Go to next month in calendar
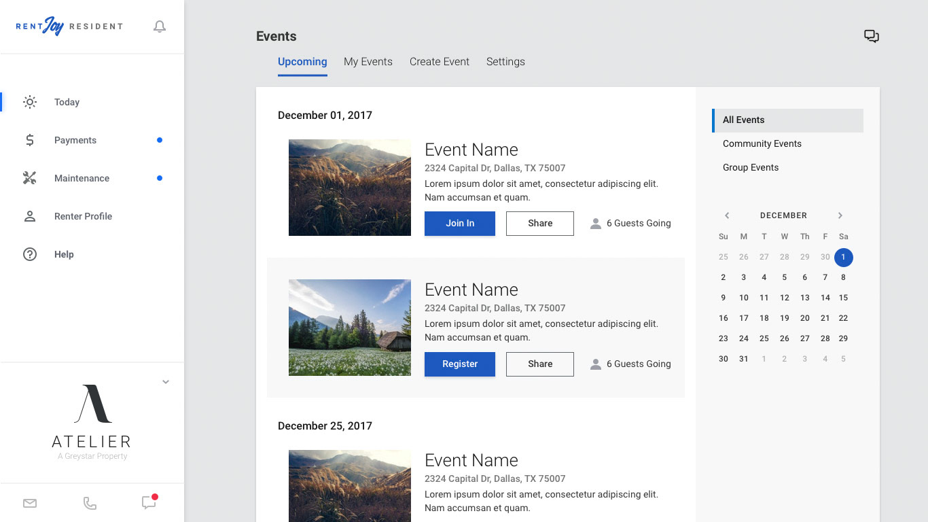928x522 pixels. click(x=840, y=215)
